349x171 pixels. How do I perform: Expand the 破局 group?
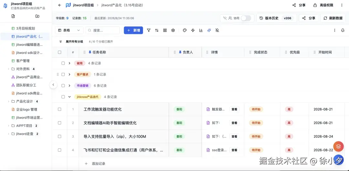69,63
